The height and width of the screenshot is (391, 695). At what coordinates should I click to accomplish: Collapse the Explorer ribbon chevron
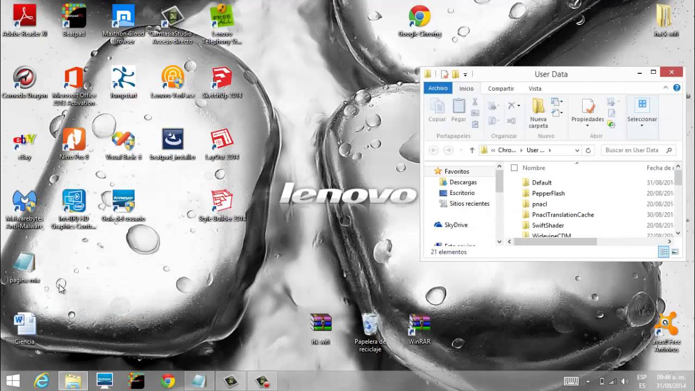665,87
